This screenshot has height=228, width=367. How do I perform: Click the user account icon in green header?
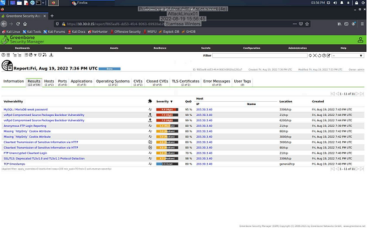coord(360,40)
